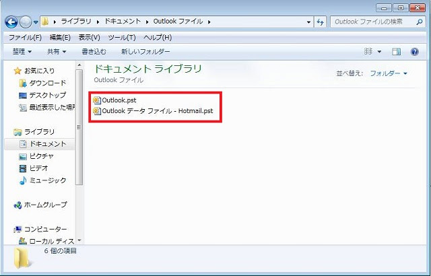The image size is (431, 276).
Task: Click the ローカル ディスク drive icon
Action: tap(22, 242)
